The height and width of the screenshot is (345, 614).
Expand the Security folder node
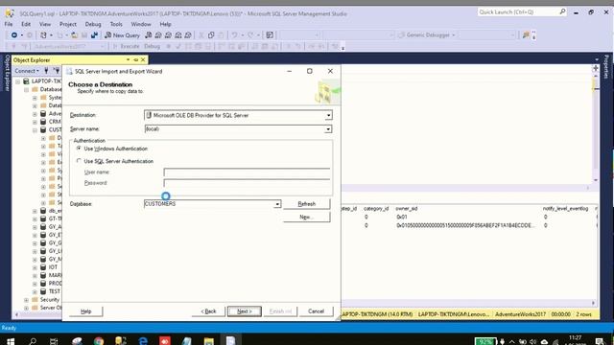pos(26,300)
